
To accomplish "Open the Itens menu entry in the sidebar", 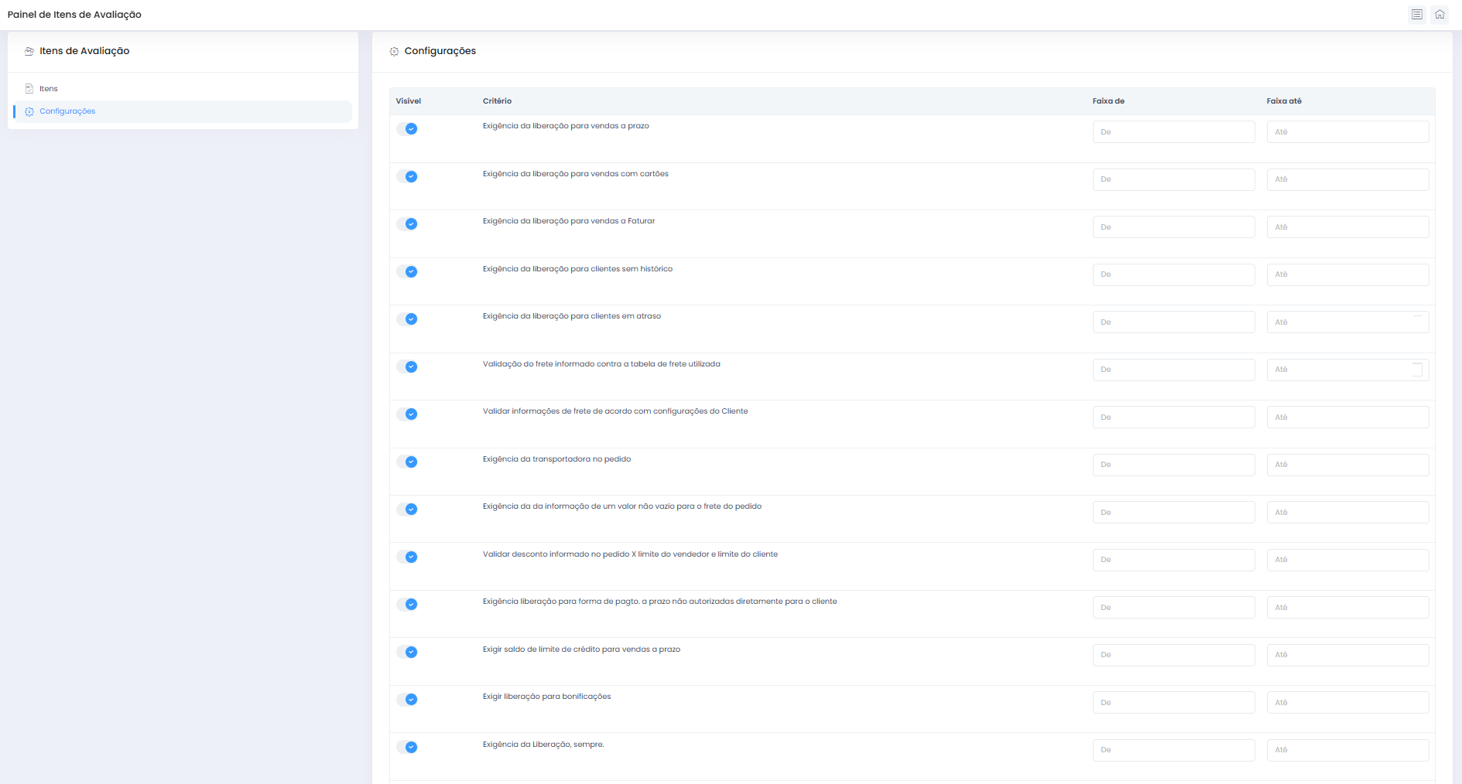I will point(49,89).
